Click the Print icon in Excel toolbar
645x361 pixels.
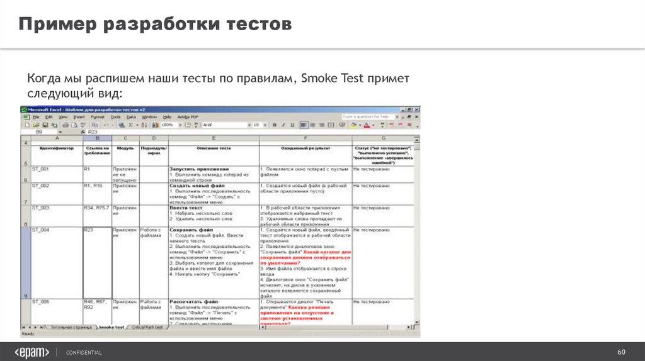[66, 125]
